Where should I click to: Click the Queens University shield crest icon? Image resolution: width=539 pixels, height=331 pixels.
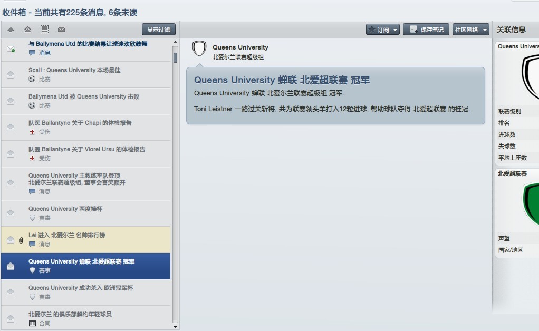(x=199, y=49)
